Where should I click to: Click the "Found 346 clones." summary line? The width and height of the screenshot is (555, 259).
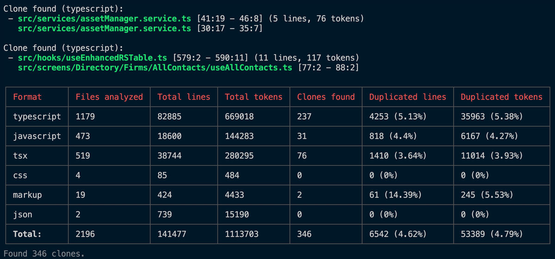point(44,253)
